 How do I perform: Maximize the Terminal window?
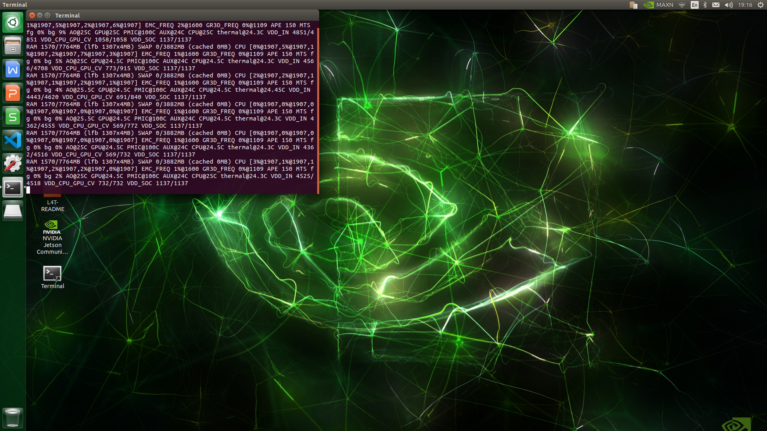48,15
